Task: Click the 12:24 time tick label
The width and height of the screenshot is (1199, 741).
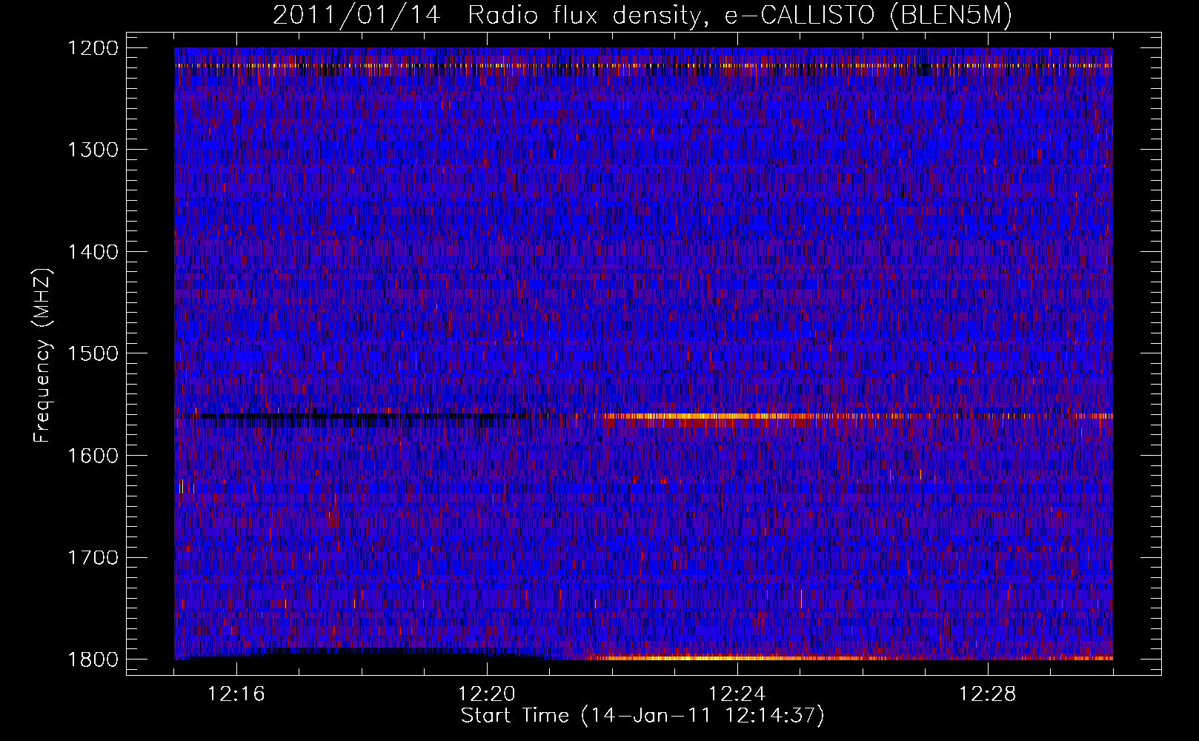Action: coord(737,694)
